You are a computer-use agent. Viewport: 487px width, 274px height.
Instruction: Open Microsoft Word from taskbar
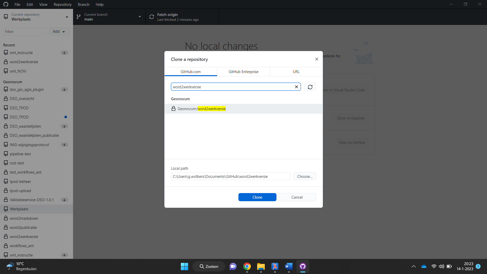(289, 266)
